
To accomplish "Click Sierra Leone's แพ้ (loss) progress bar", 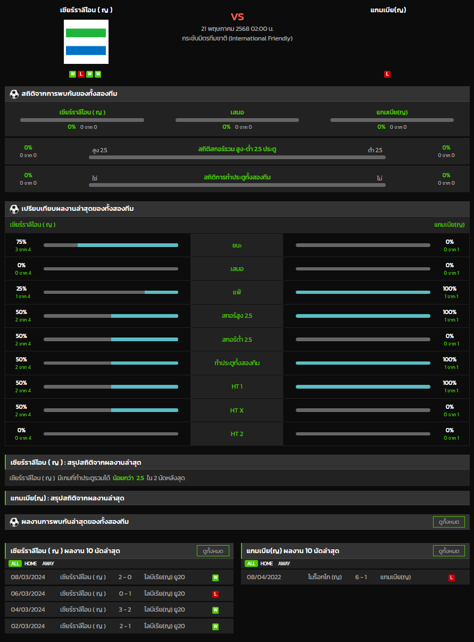I will pos(111,292).
